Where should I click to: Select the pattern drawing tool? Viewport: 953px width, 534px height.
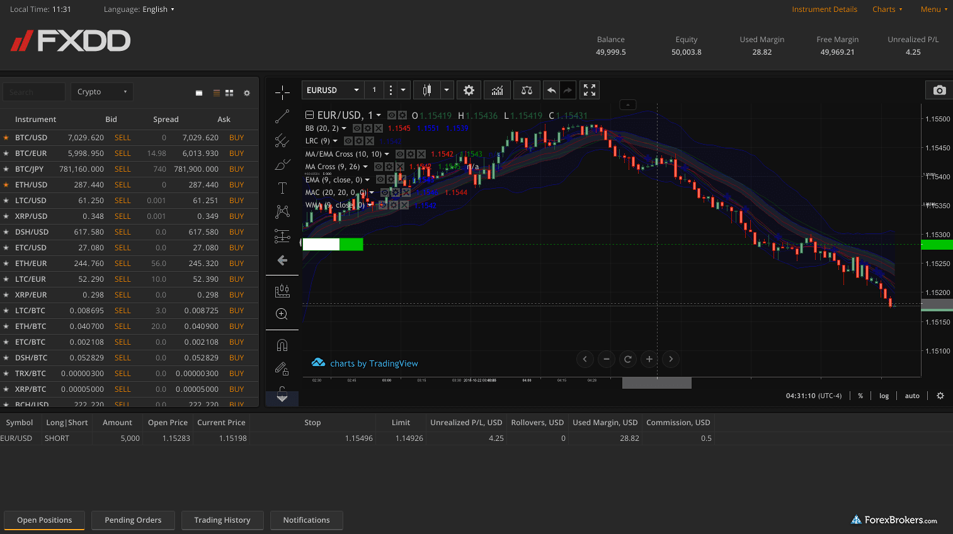(282, 212)
